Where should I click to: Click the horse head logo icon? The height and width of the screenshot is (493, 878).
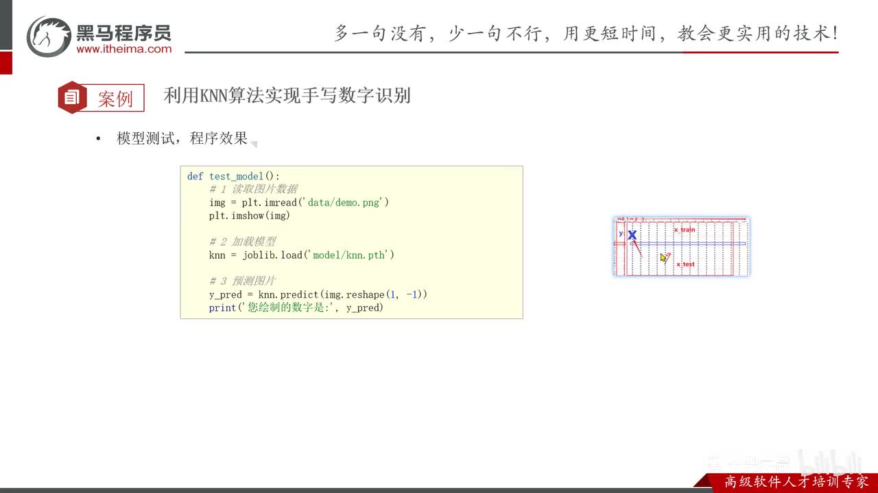[x=49, y=36]
